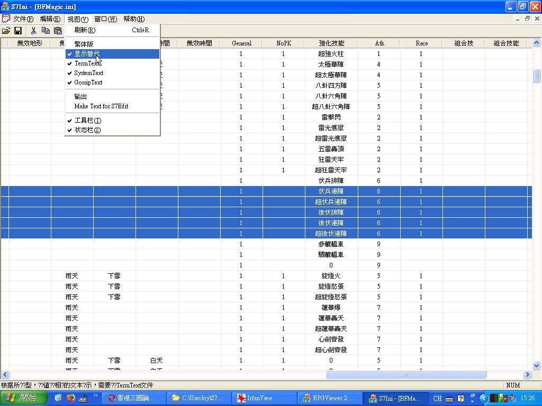Image resolution: width=542 pixels, height=406 pixels.
Task: Click the Save floppy disk icon
Action: pyautogui.click(x=18, y=31)
